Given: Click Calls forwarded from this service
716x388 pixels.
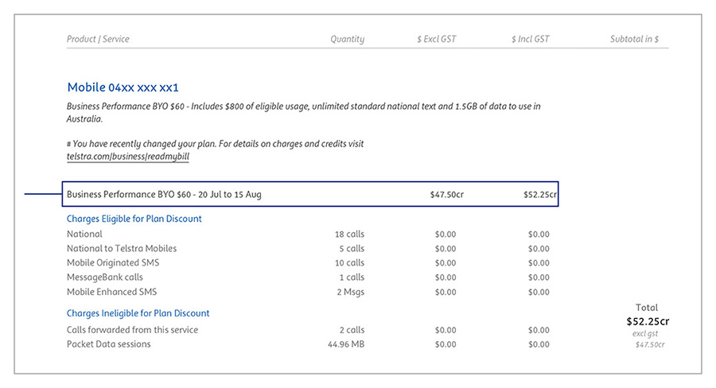Looking at the screenshot, I should [132, 330].
